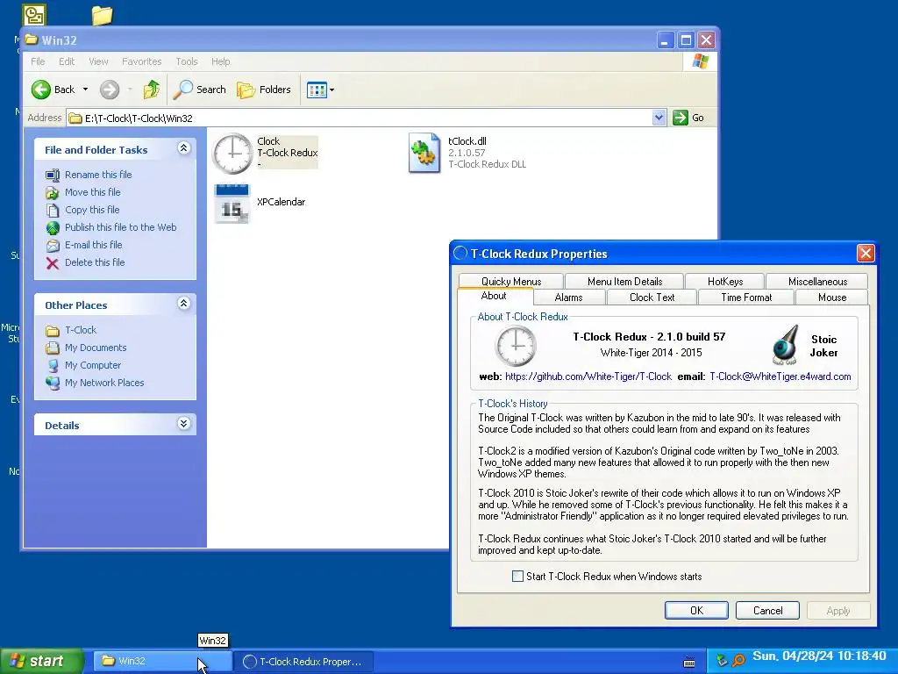Go back with the green Back arrow
Viewport: 898px width, 674px height.
click(41, 90)
